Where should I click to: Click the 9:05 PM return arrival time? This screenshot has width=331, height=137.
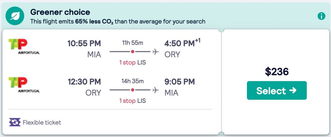[179, 82]
